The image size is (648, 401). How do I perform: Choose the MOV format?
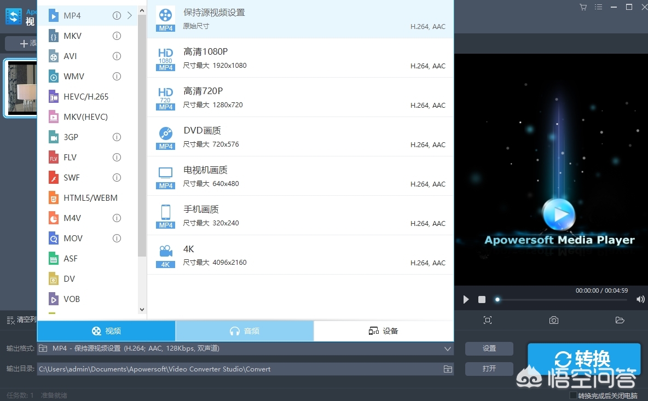click(x=87, y=239)
